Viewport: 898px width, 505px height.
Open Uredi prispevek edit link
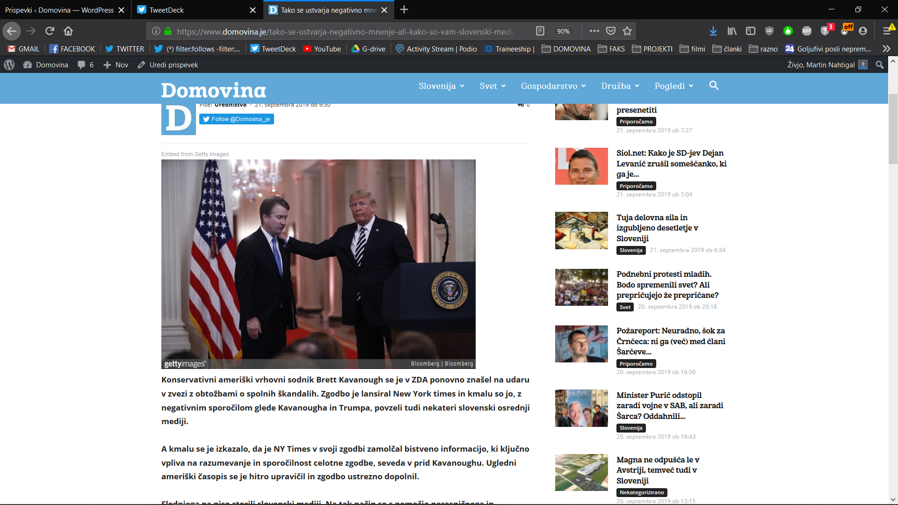[168, 65]
